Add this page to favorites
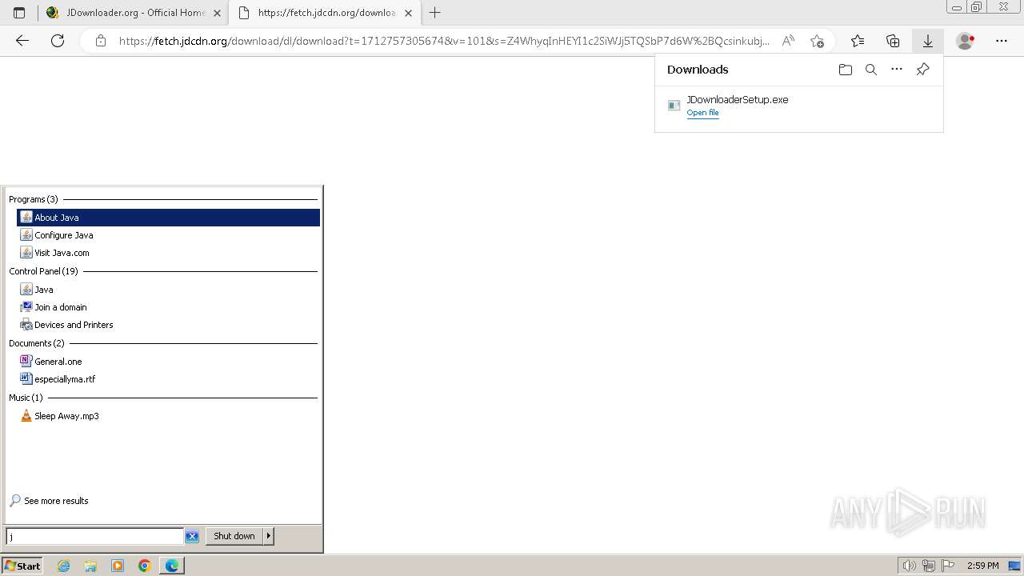This screenshot has width=1024, height=576. coord(817,41)
